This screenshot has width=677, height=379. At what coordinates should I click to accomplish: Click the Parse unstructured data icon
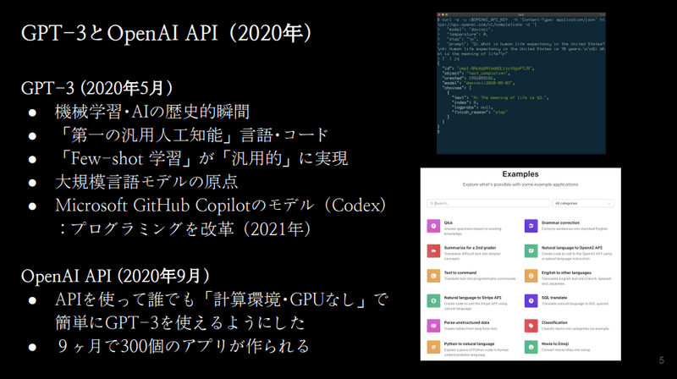click(433, 326)
